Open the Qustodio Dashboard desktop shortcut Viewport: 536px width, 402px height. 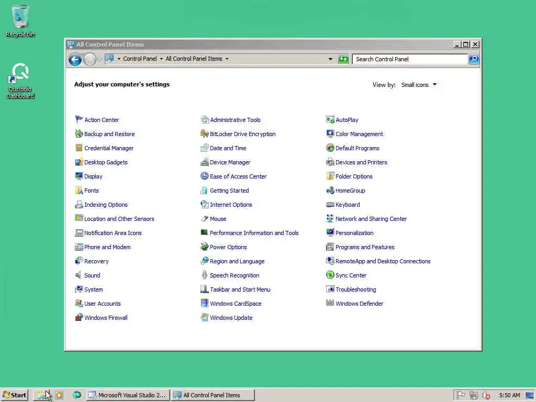tap(20, 81)
